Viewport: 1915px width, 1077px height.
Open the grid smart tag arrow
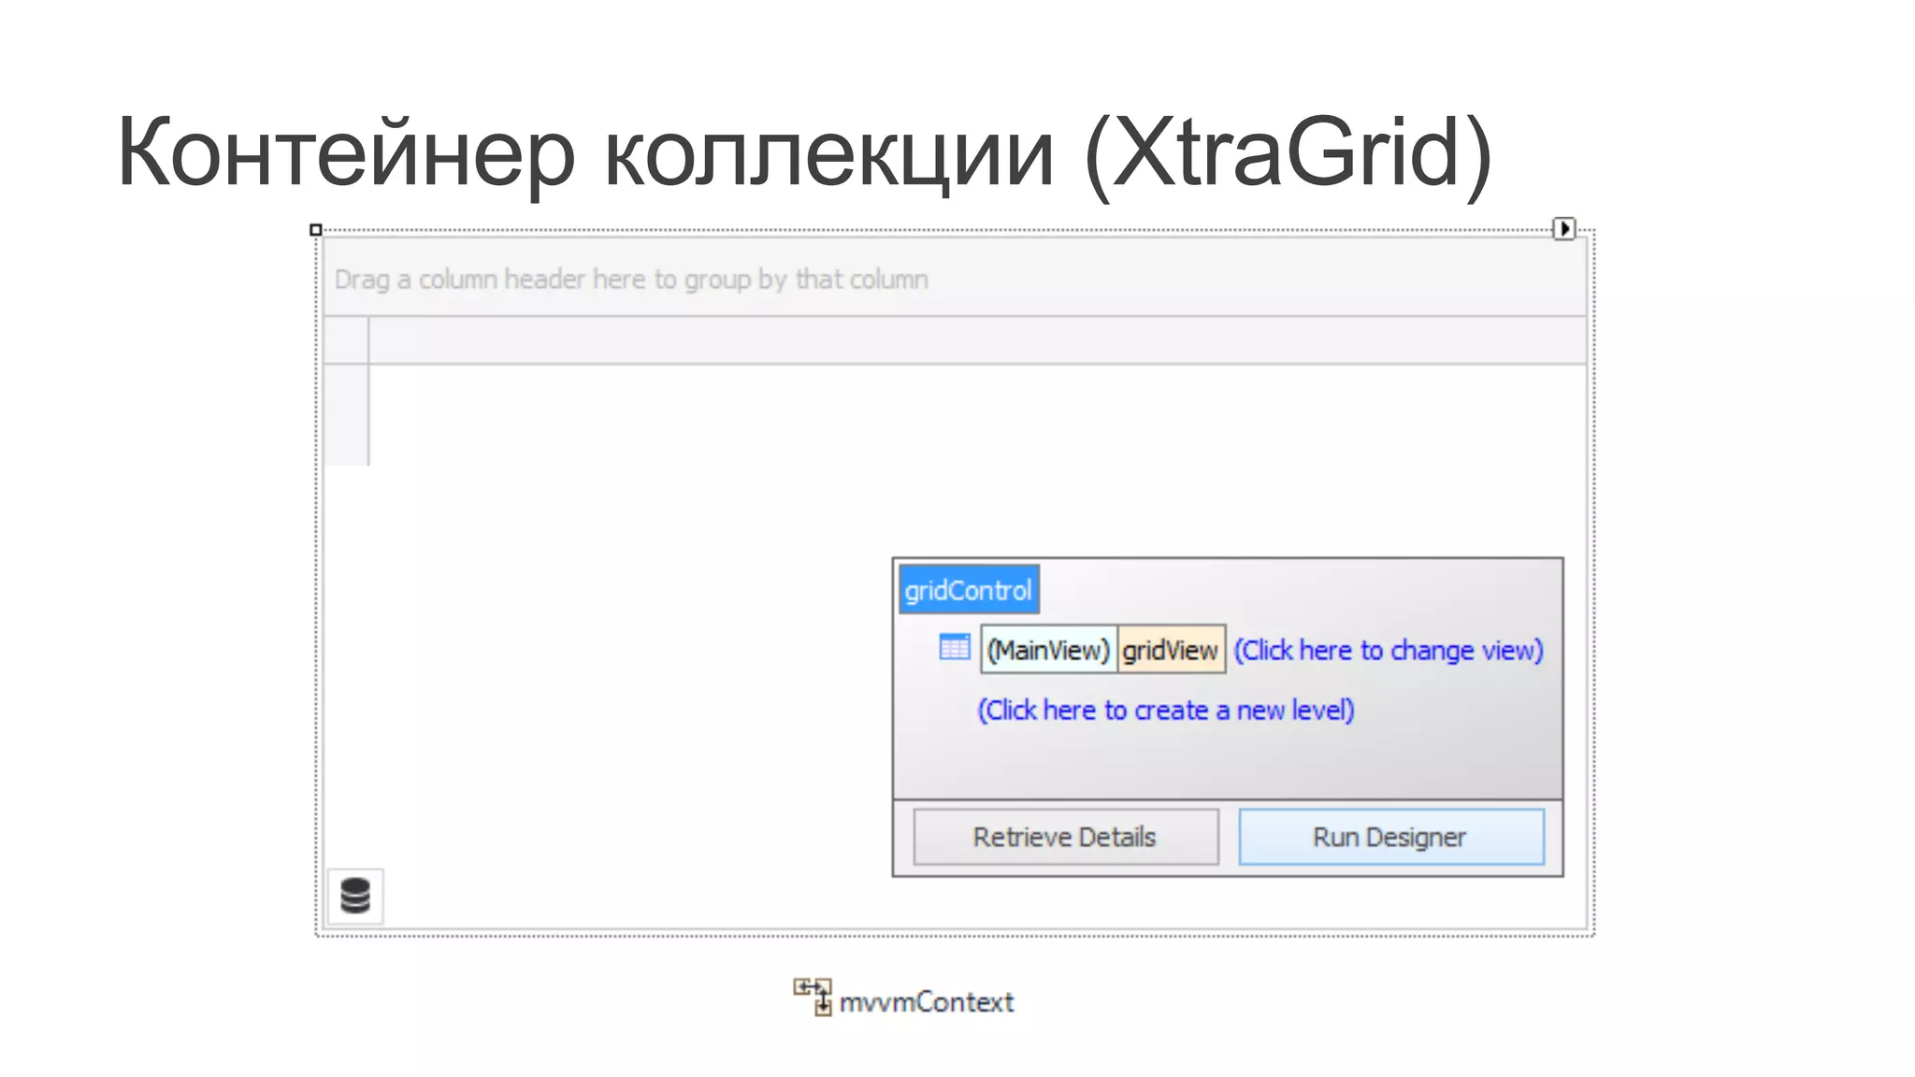[x=1563, y=229]
